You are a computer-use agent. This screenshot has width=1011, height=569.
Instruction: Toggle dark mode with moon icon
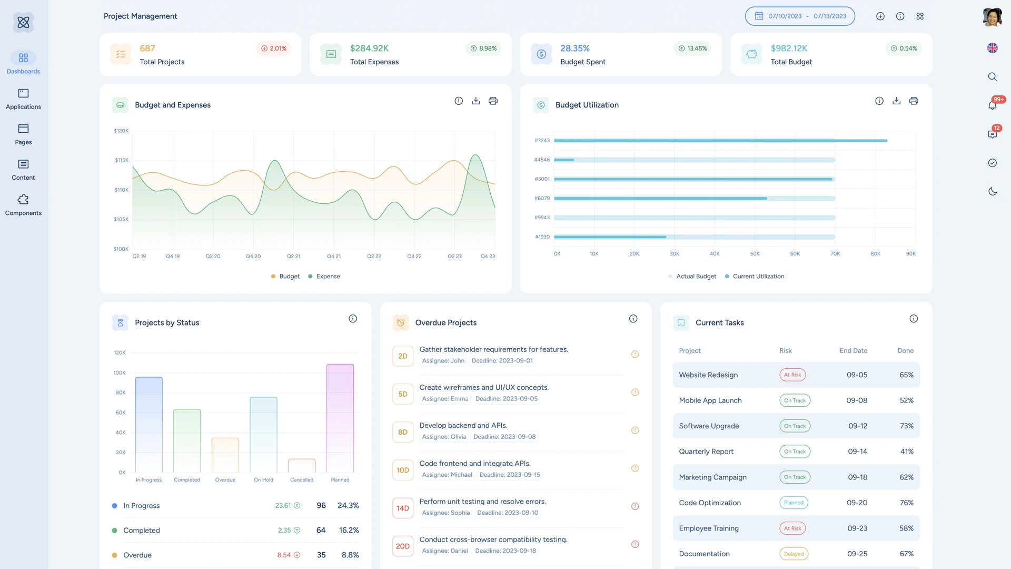993,191
